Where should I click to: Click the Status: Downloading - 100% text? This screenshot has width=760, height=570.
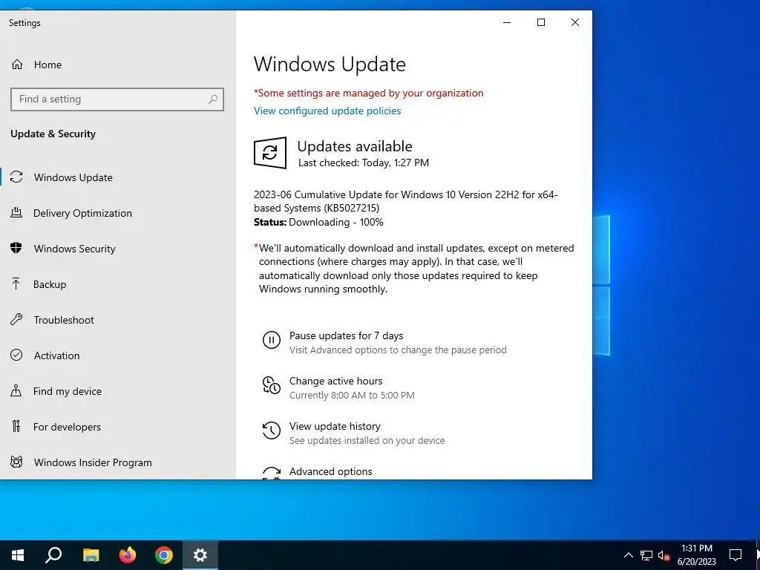click(x=318, y=222)
